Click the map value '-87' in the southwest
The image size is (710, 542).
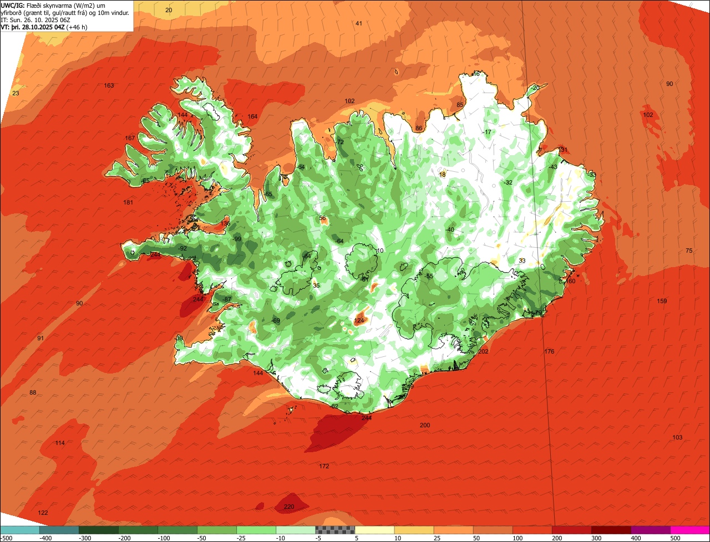coord(226,299)
